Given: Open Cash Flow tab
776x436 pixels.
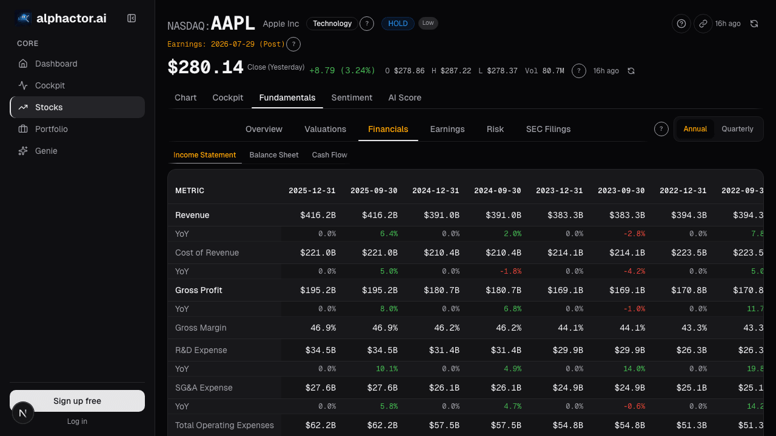Looking at the screenshot, I should tap(330, 155).
